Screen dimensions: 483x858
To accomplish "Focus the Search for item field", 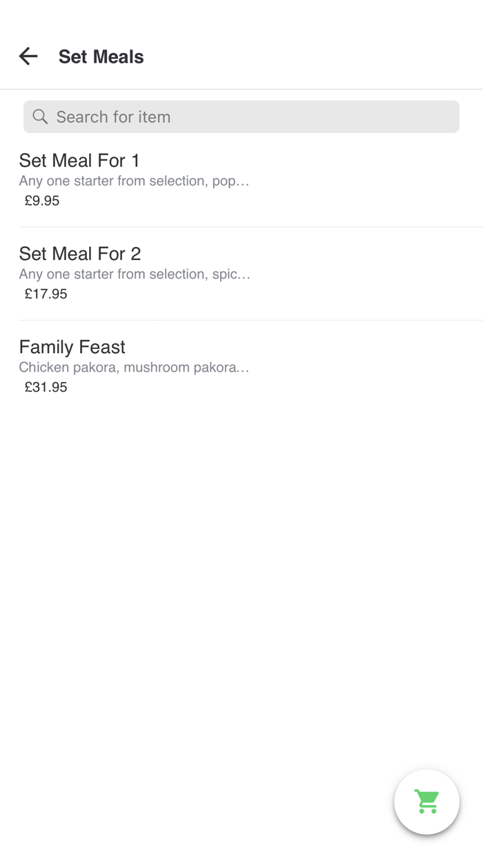I will pyautogui.click(x=241, y=117).
